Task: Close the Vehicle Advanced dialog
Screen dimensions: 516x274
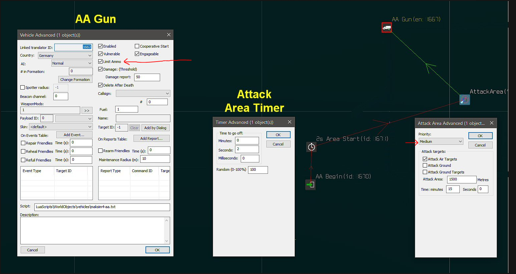Action: click(x=169, y=35)
